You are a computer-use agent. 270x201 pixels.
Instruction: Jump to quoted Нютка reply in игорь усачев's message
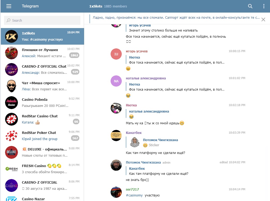coord(175,60)
